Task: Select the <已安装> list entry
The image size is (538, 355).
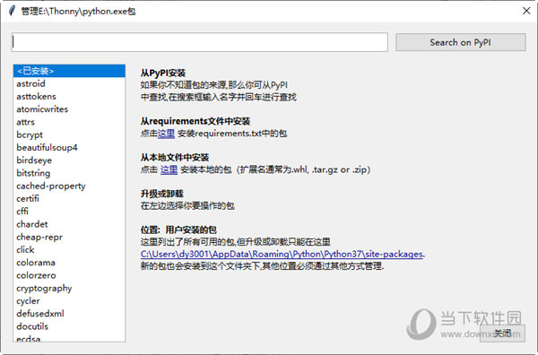Action: (x=69, y=71)
